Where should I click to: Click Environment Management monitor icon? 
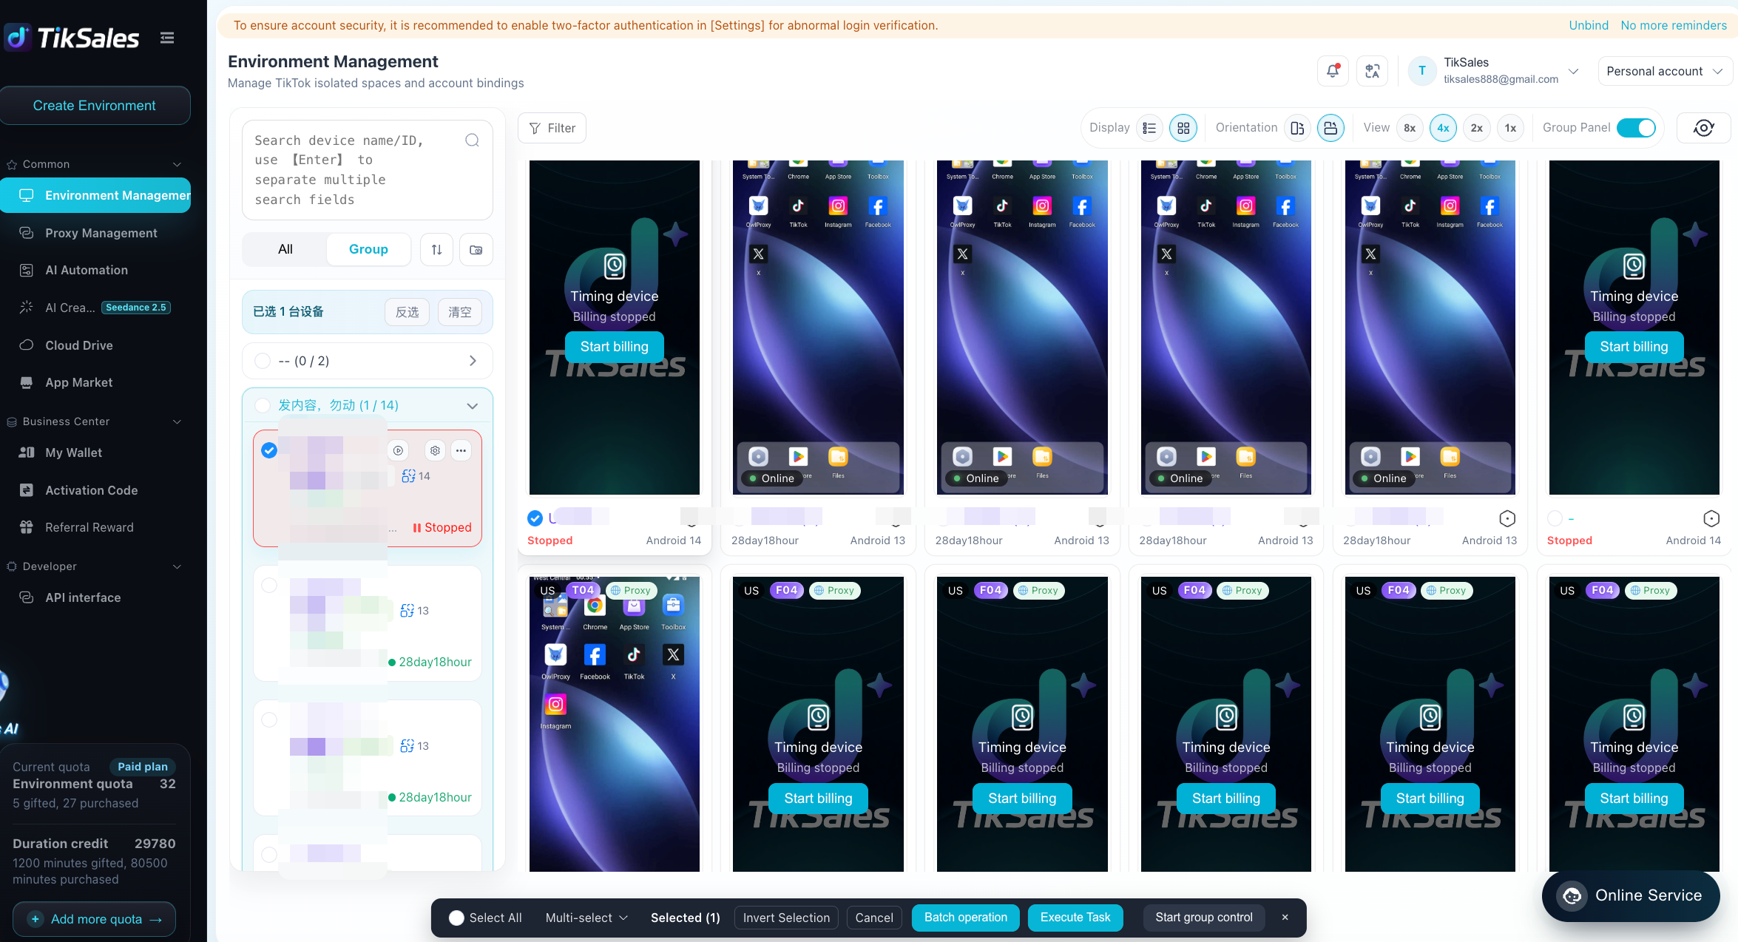[27, 195]
